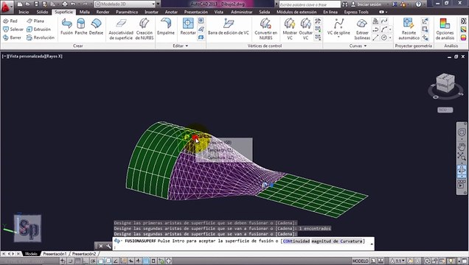The image size is (469, 265).
Task: Open the Express Tools ribbon tab
Action: [x=356, y=12]
